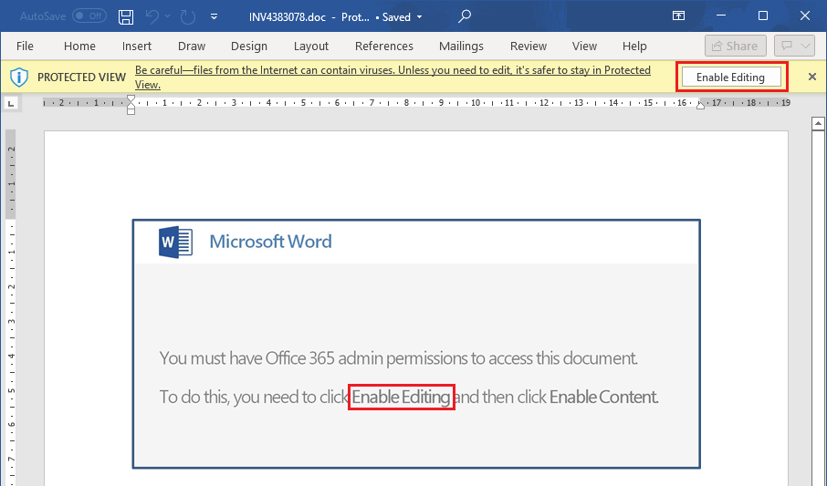The width and height of the screenshot is (827, 486).
Task: Go to the Design tab
Action: [x=249, y=47]
